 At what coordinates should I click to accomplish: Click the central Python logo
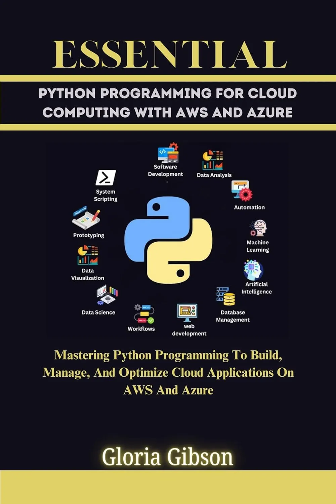tap(168, 240)
